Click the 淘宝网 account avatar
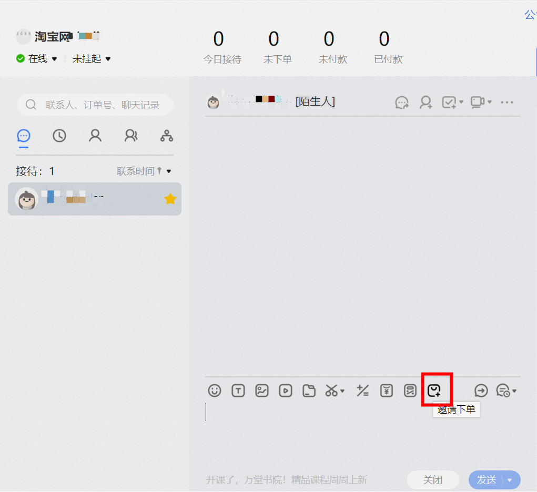This screenshot has height=492, width=537. pyautogui.click(x=24, y=37)
